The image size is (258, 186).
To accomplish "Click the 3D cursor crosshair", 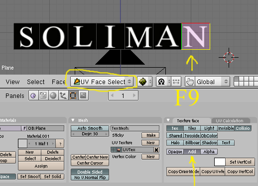I will tap(229, 57).
